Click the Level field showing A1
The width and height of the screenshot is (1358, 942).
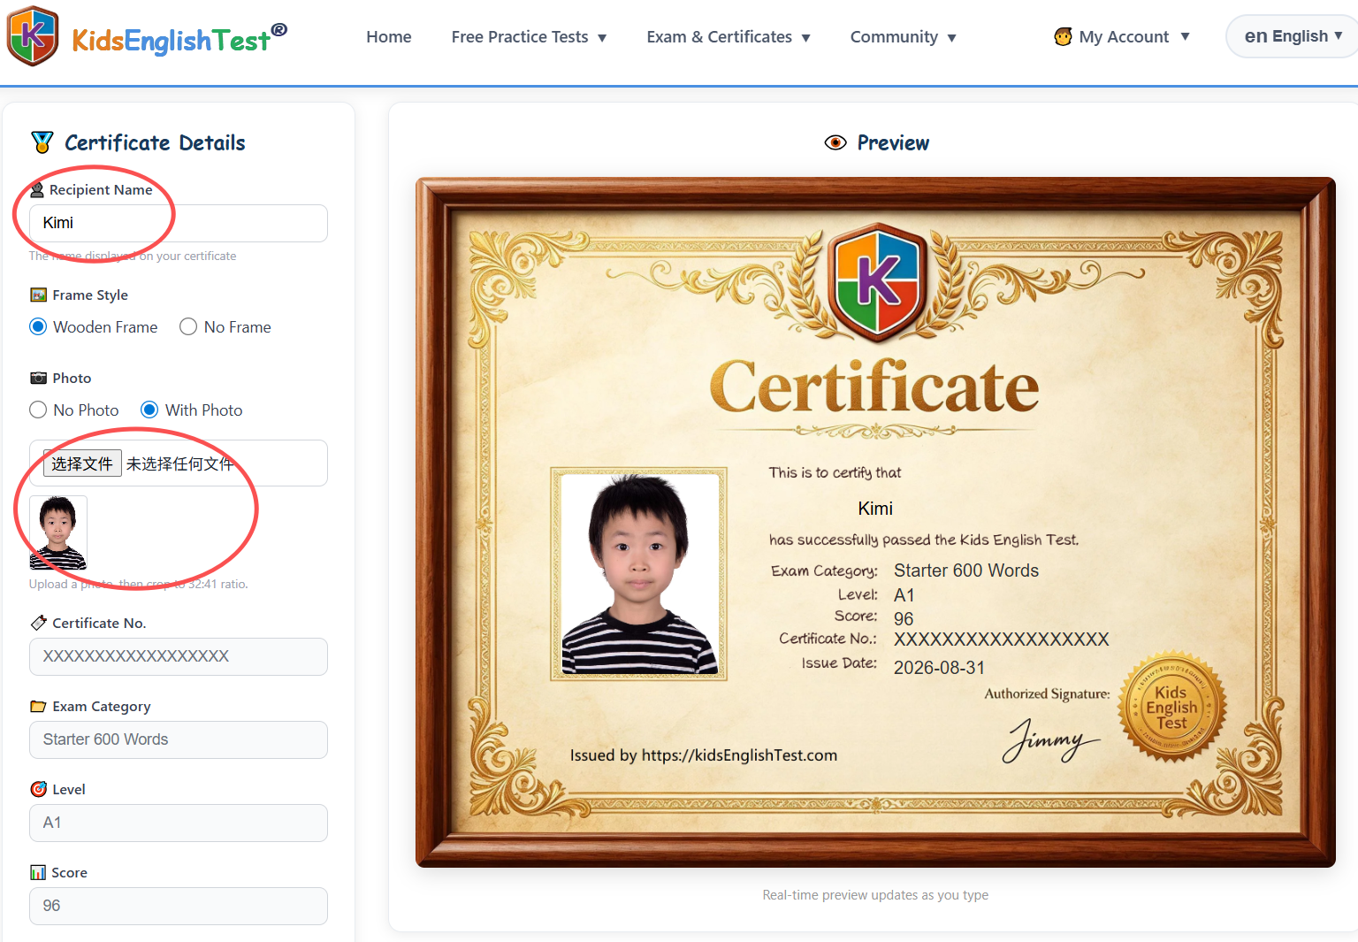click(x=179, y=823)
